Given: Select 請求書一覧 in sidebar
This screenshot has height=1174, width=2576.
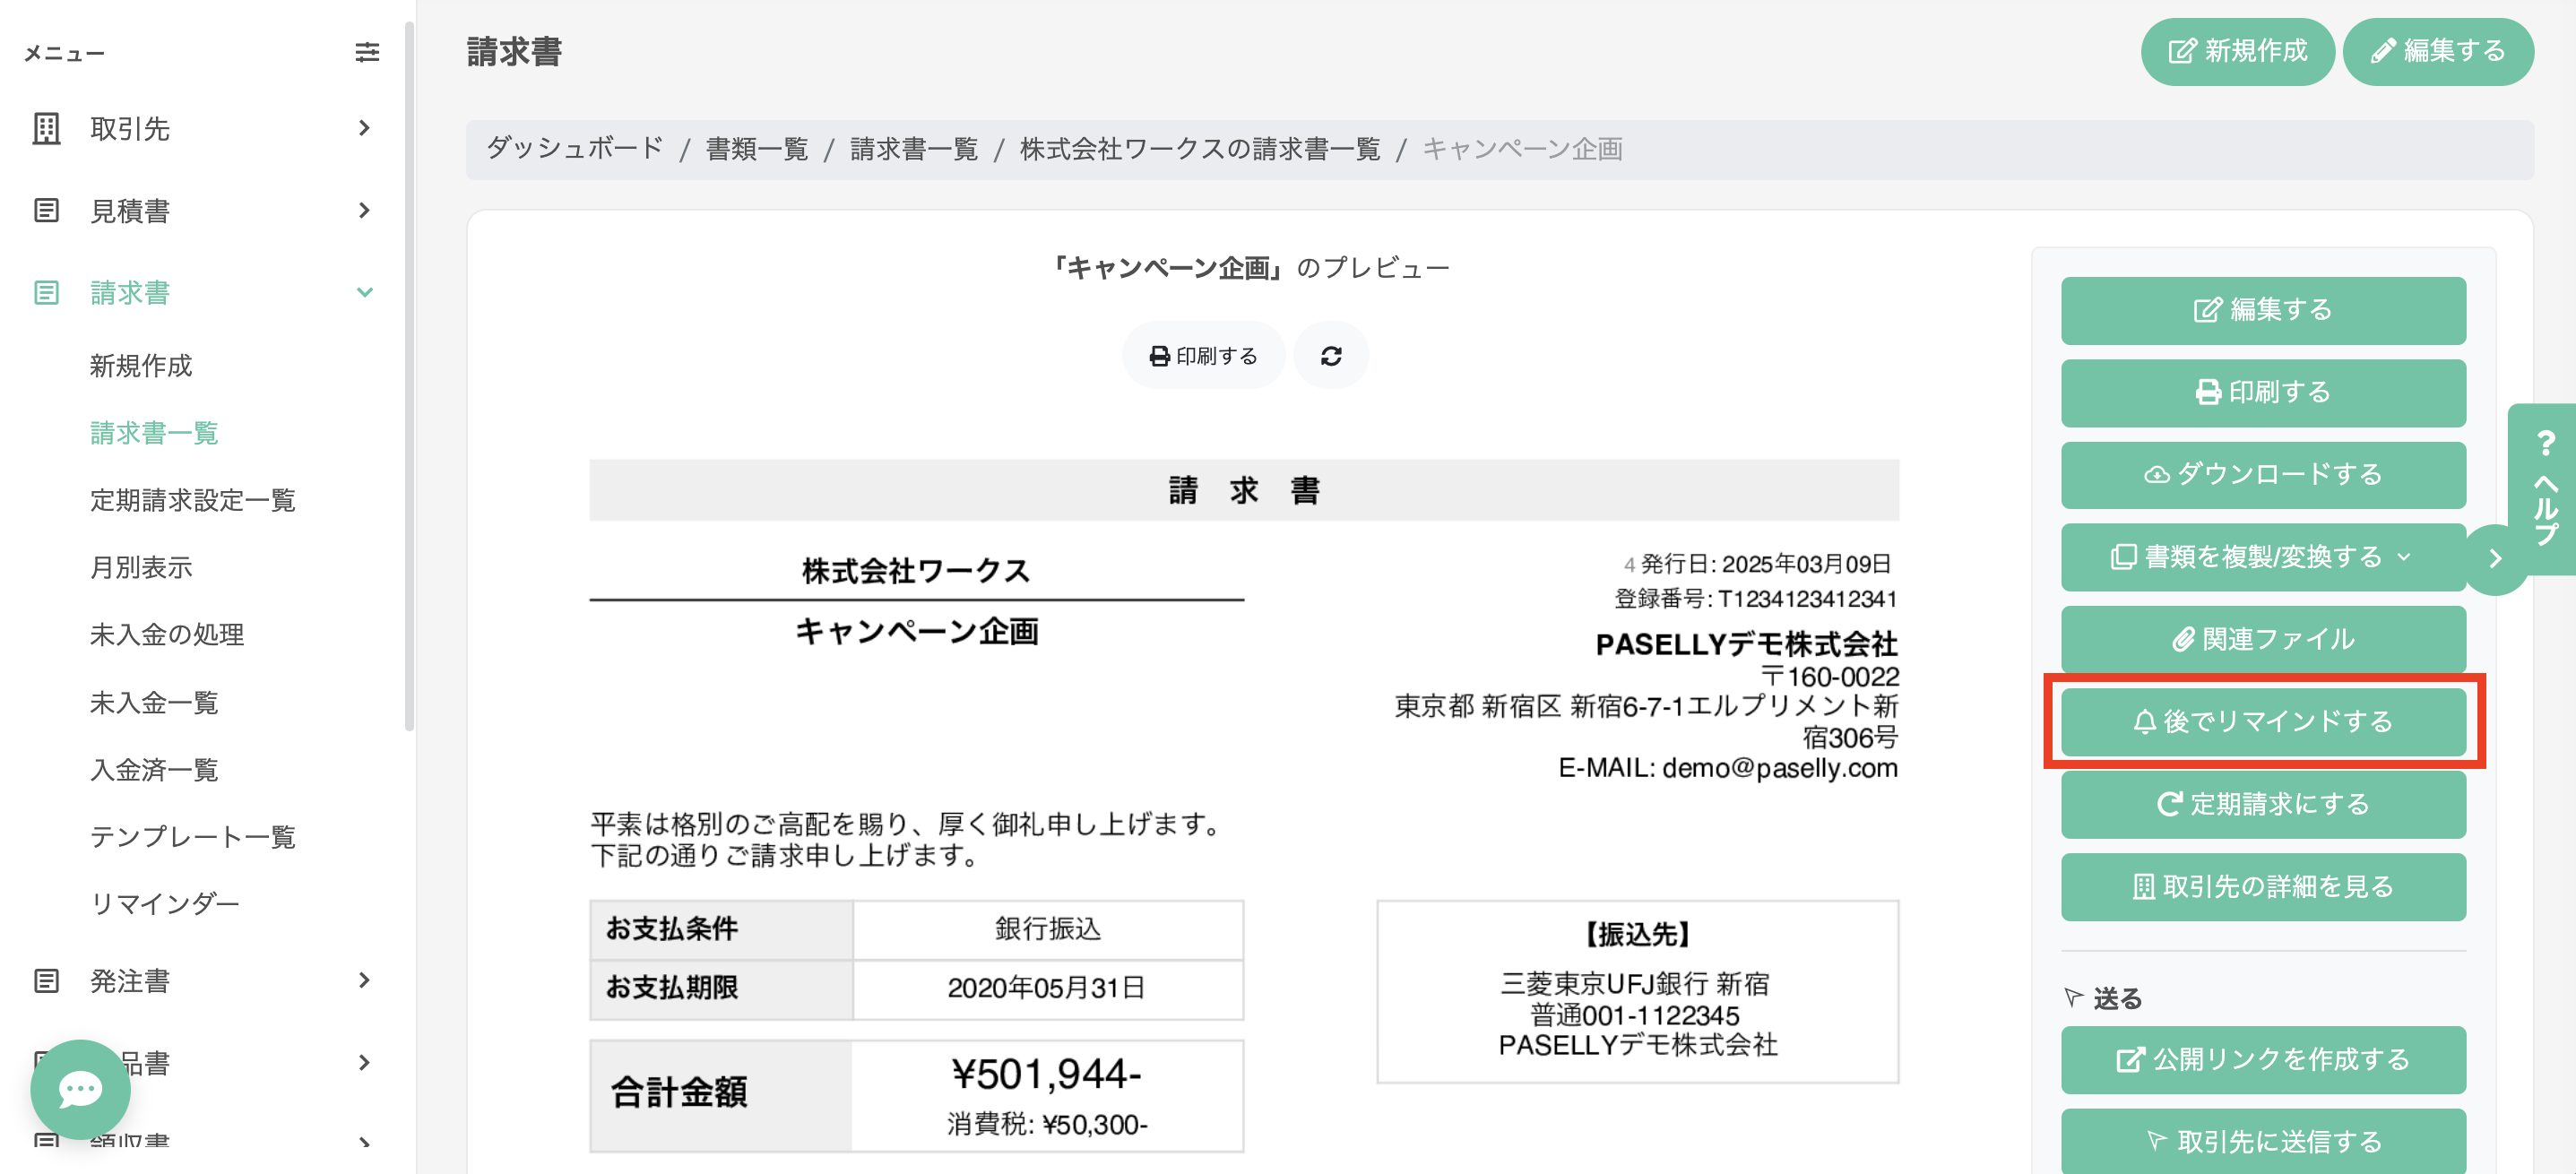Looking at the screenshot, I should pyautogui.click(x=154, y=433).
